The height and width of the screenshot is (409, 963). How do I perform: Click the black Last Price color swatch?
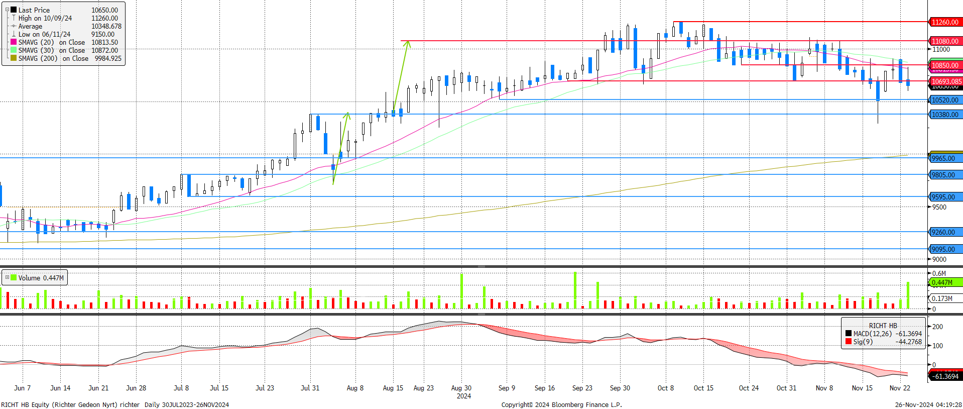point(14,10)
